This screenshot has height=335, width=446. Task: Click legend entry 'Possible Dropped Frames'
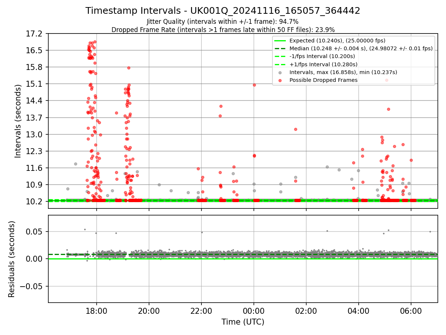(323, 80)
